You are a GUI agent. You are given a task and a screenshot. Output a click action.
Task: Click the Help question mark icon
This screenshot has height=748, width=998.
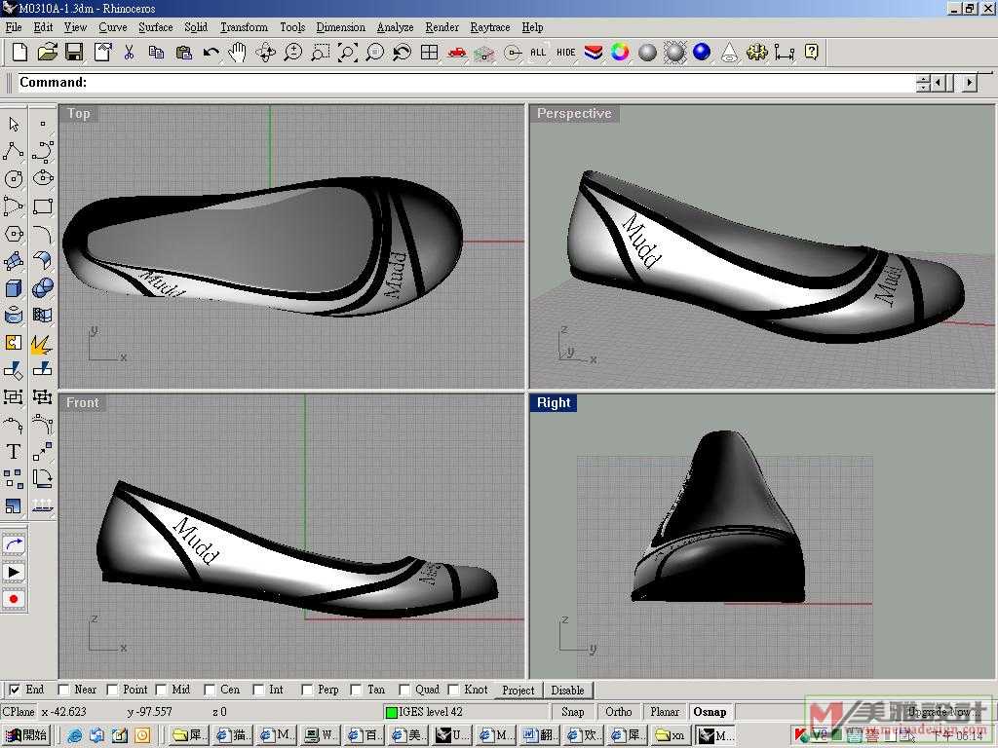812,53
